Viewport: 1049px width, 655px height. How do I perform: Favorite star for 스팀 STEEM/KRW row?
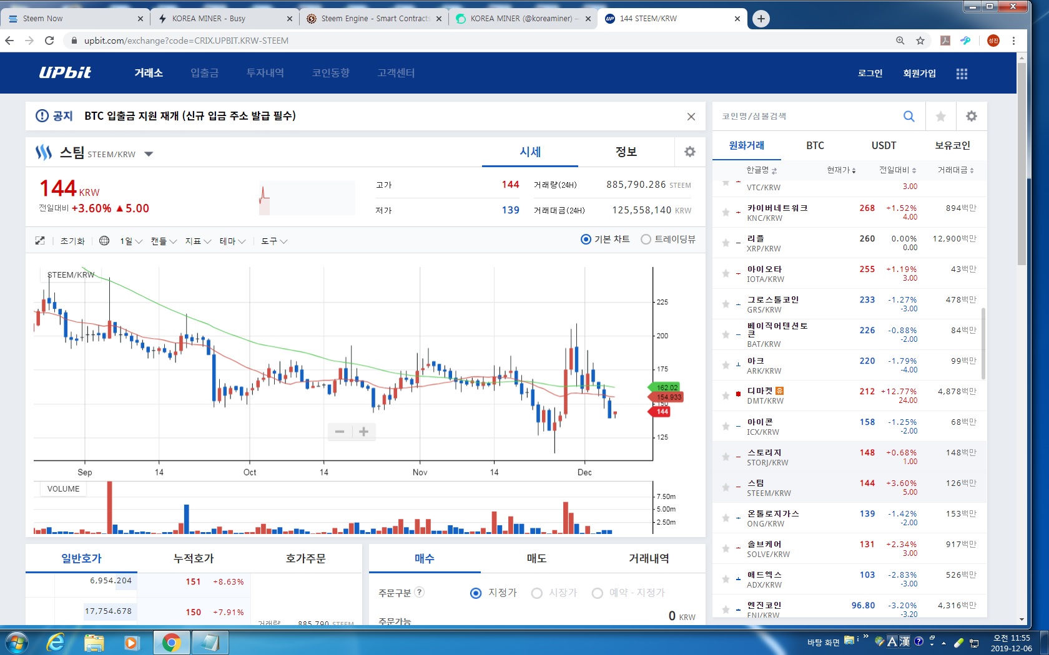[726, 487]
